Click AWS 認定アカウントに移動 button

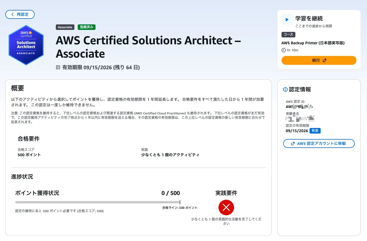click(x=319, y=143)
